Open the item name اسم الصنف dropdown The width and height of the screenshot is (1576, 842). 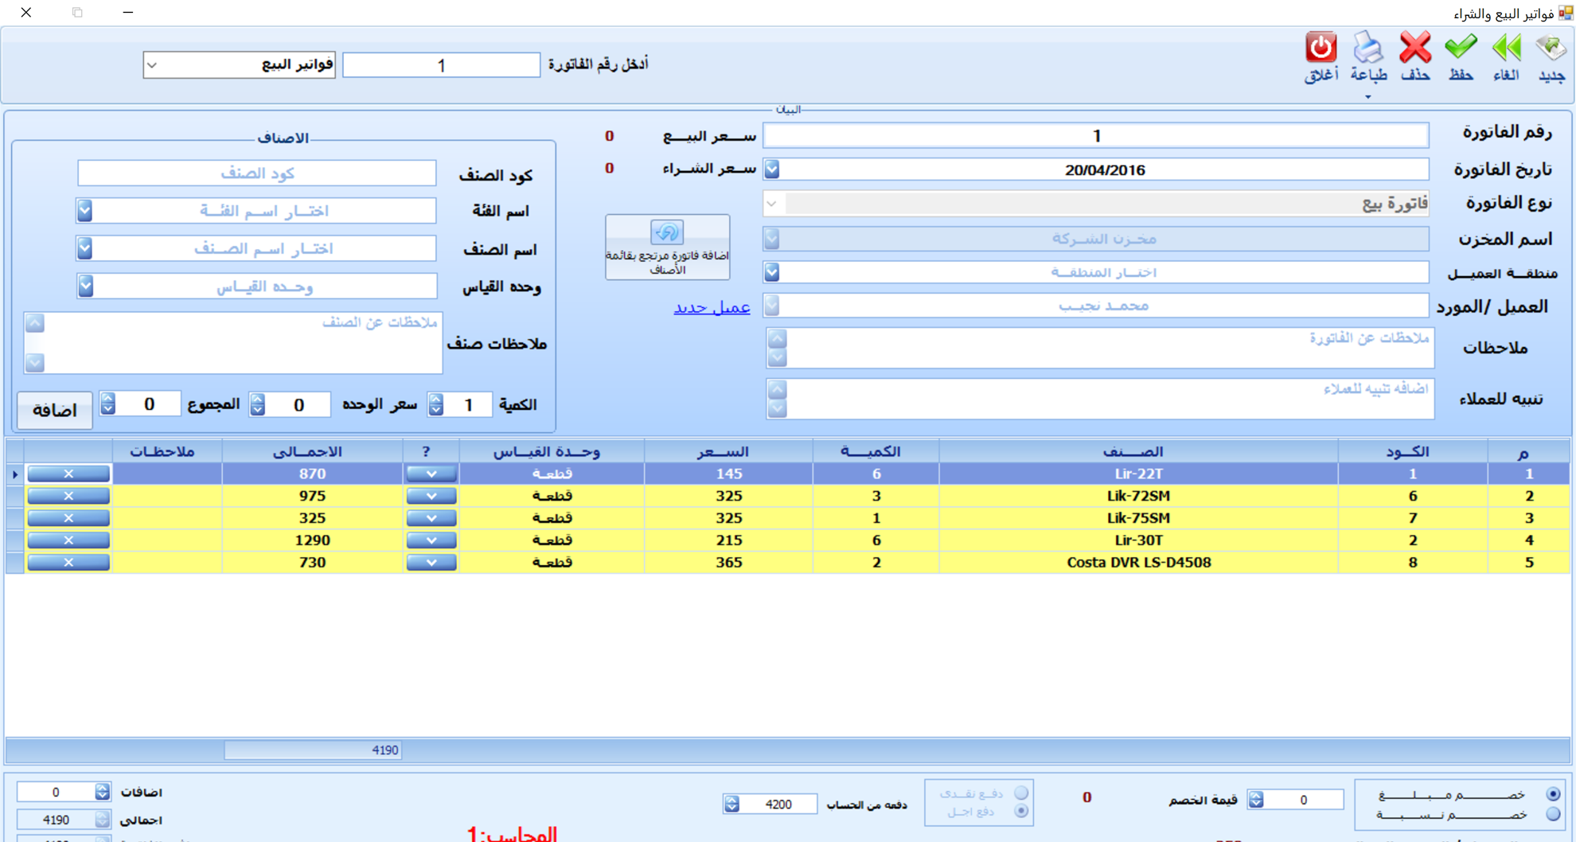[x=85, y=248]
